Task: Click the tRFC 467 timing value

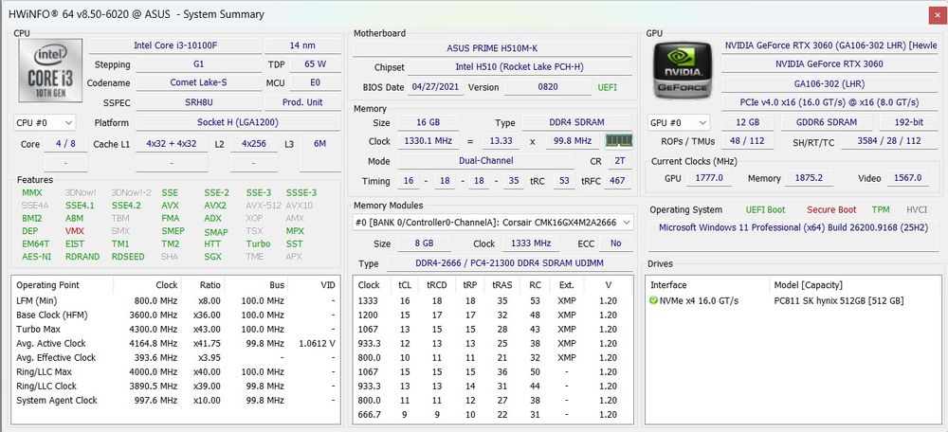Action: [617, 181]
